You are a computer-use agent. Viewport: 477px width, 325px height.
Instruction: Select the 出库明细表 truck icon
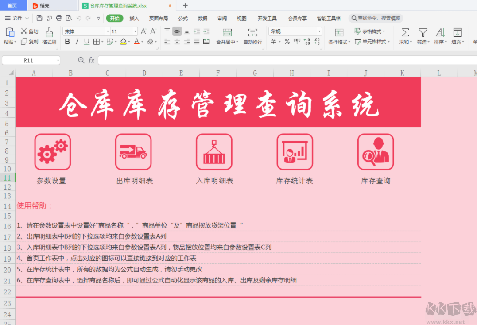(x=134, y=152)
